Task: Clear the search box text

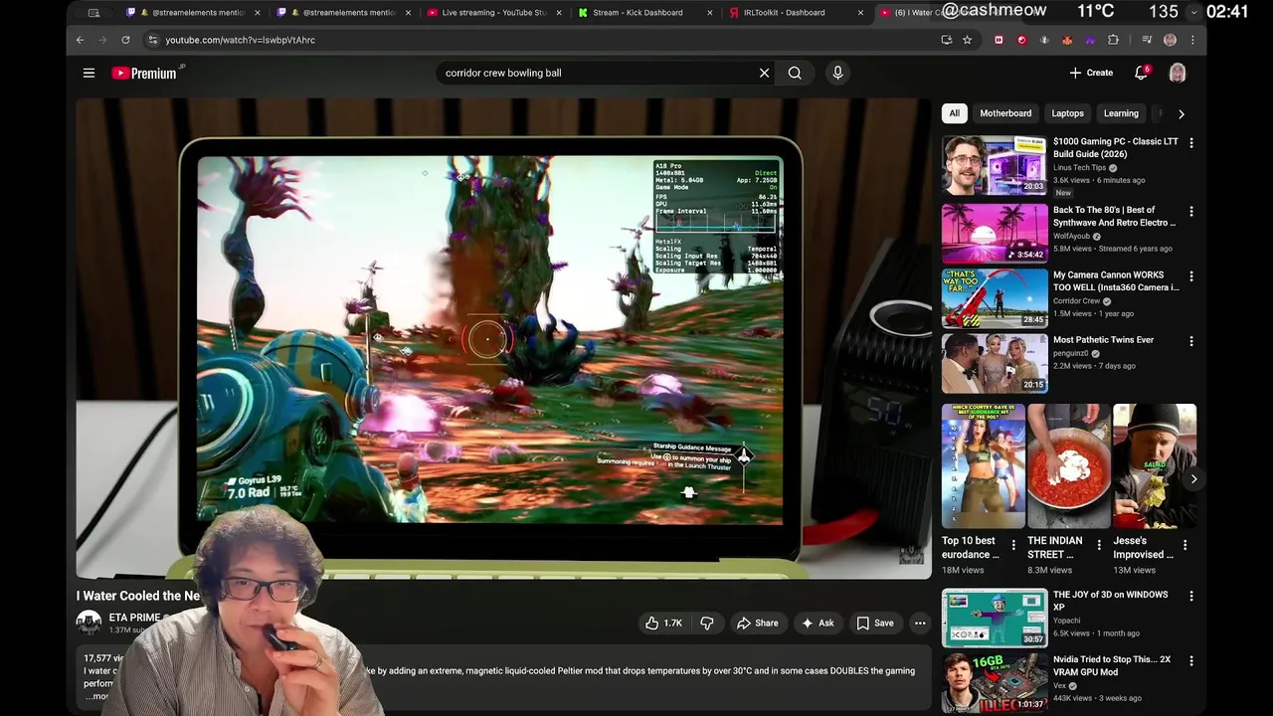Action: pos(764,73)
